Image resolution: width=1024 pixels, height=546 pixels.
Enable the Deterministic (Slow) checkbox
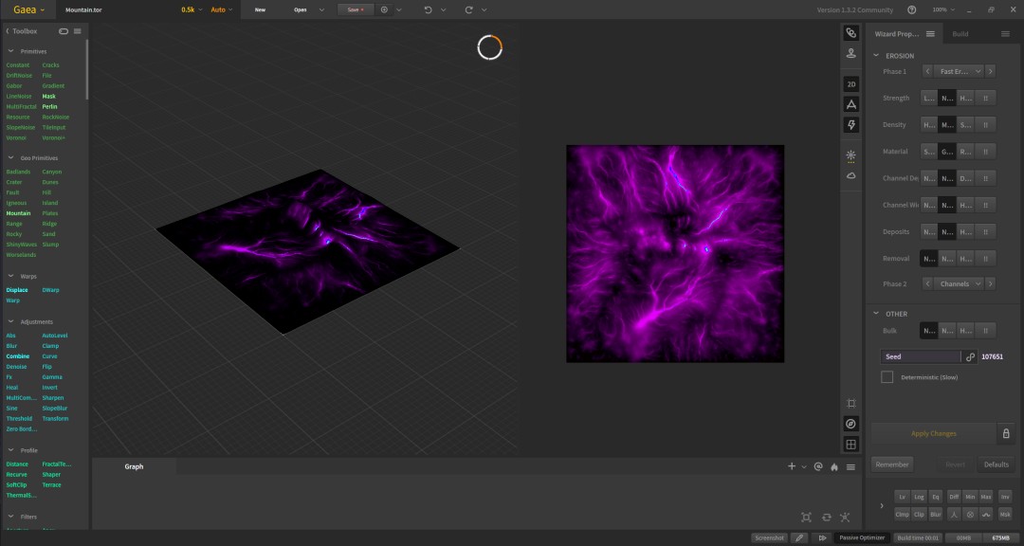887,377
